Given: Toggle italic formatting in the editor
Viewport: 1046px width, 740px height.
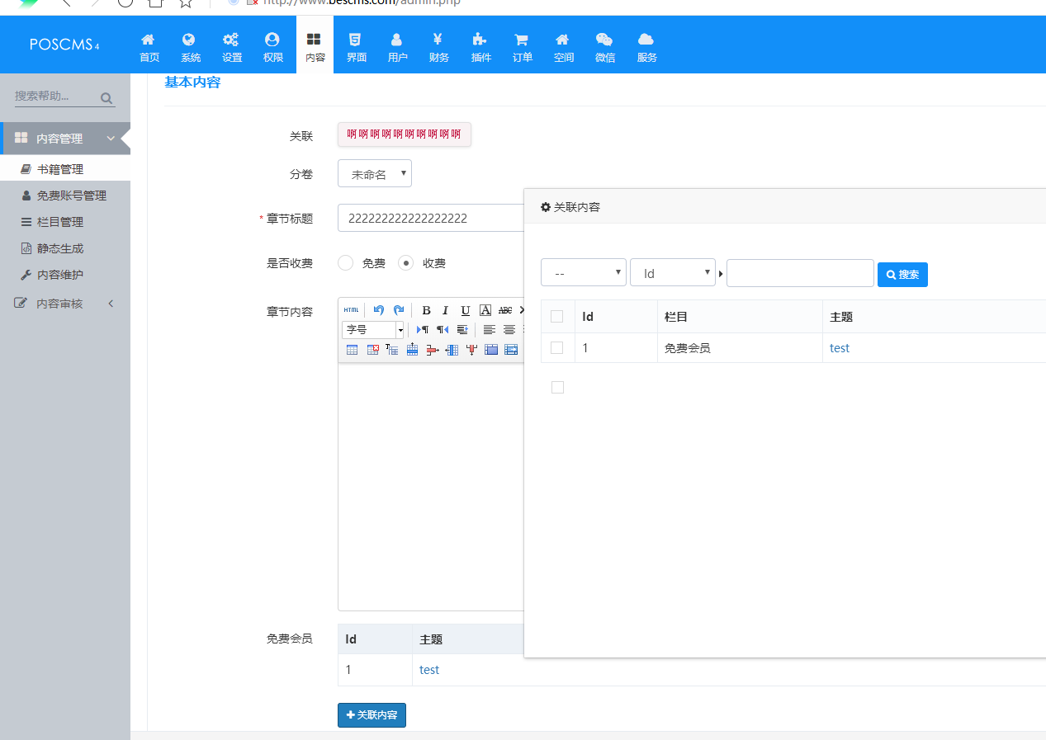Looking at the screenshot, I should tap(446, 310).
